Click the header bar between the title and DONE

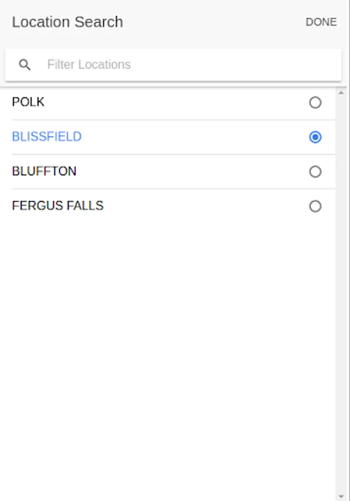point(215,22)
